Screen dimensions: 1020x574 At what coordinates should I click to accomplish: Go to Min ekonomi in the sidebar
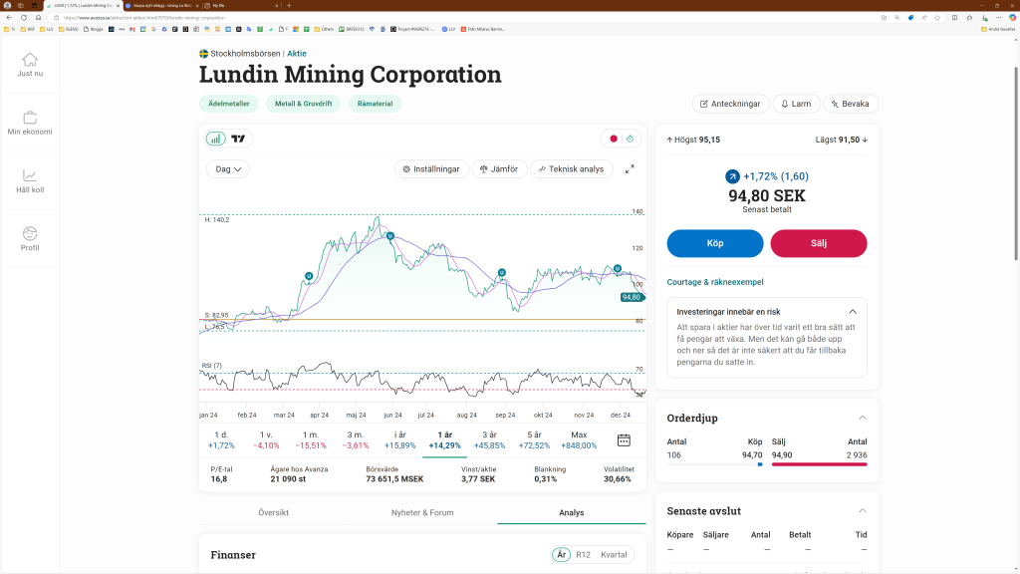[30, 124]
